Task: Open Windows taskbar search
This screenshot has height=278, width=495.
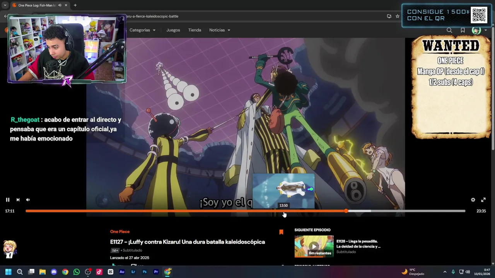Action: point(20,272)
